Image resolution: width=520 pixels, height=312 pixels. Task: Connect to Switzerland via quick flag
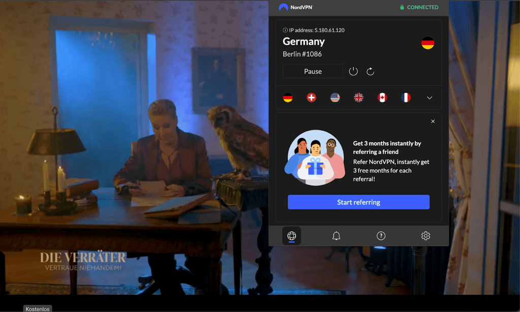point(311,98)
